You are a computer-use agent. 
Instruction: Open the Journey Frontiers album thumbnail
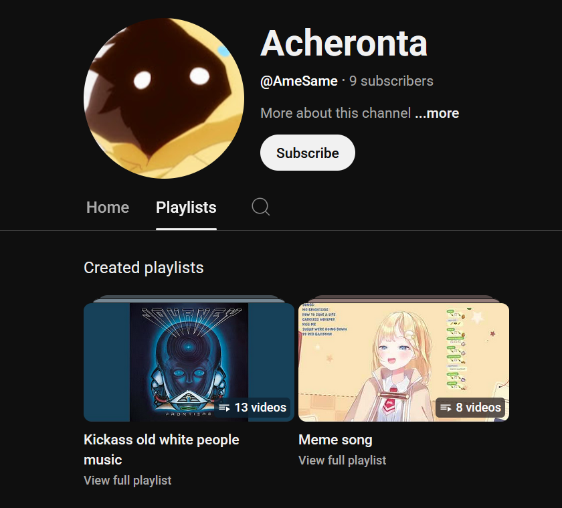(189, 362)
